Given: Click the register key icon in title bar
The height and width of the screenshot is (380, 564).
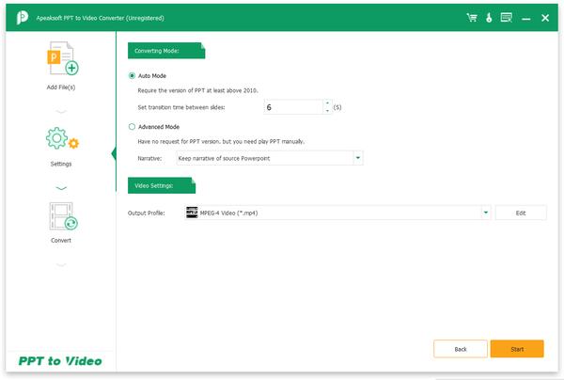Looking at the screenshot, I should (489, 18).
